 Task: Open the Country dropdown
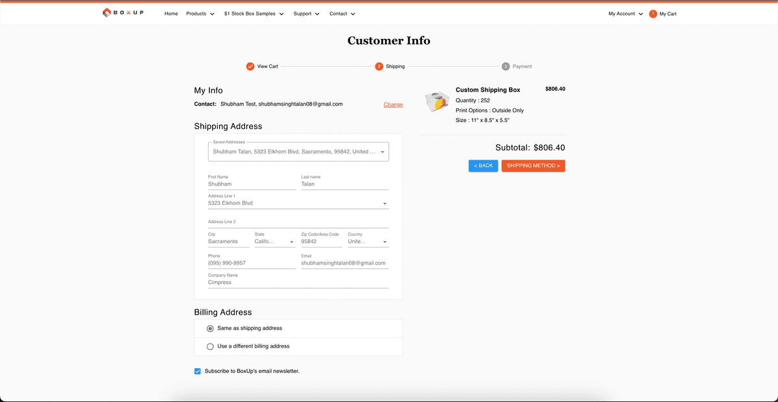(x=384, y=242)
